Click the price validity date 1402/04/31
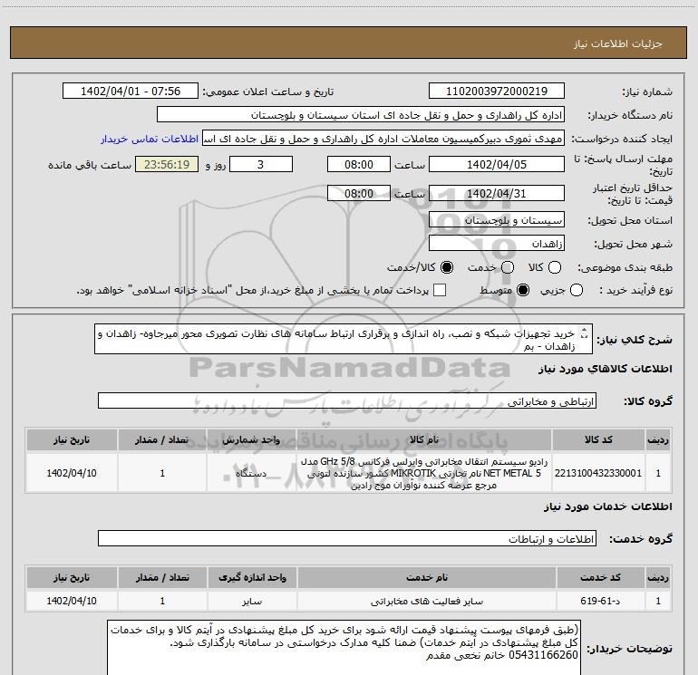The height and width of the screenshot is (675, 698). tap(497, 193)
